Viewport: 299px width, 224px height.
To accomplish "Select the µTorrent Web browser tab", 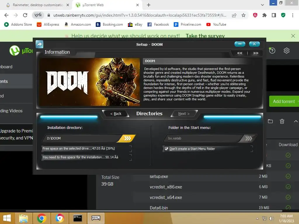I will click(x=107, y=5).
